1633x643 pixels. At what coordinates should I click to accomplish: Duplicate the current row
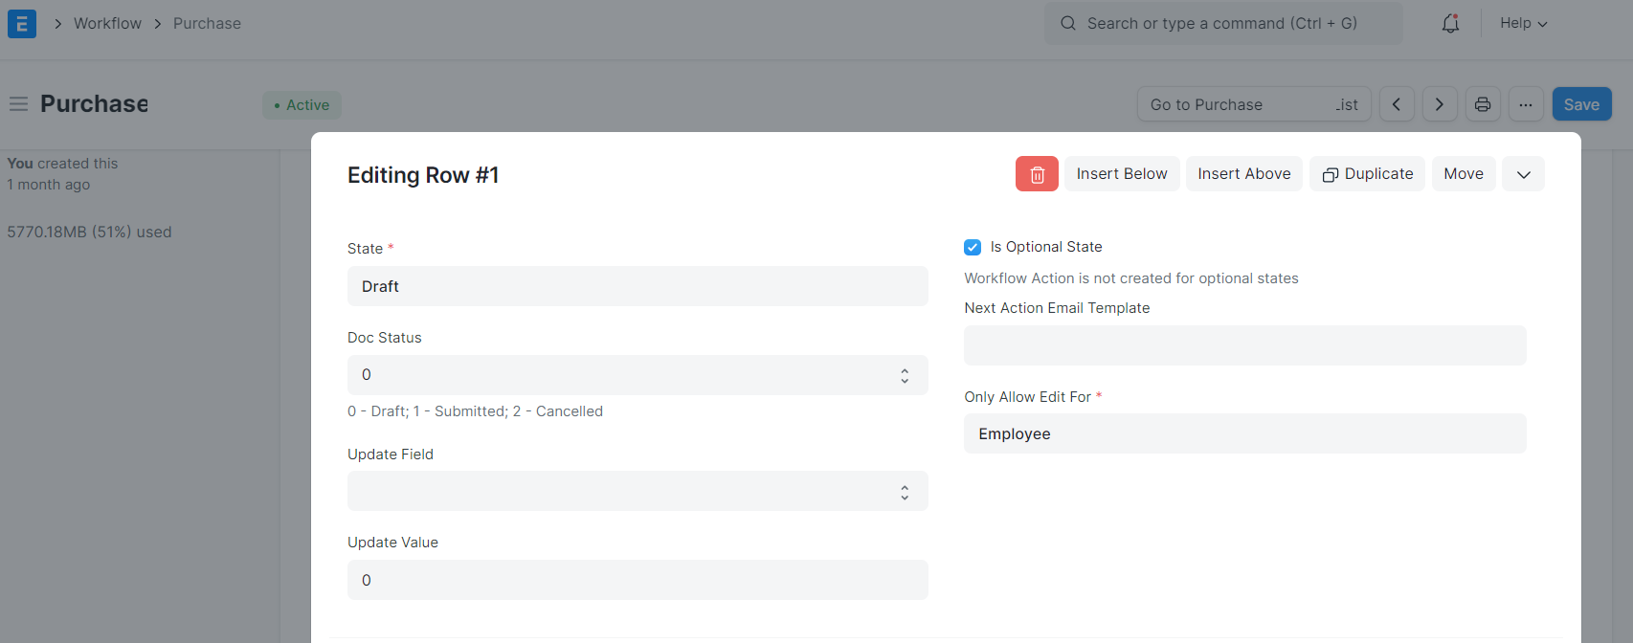[x=1367, y=174]
